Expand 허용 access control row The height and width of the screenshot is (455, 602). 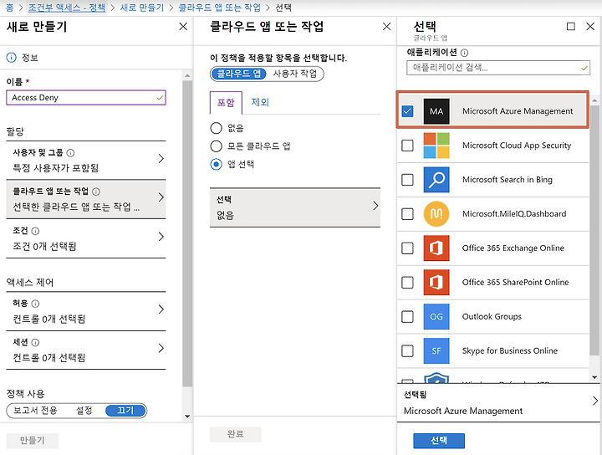tap(86, 311)
